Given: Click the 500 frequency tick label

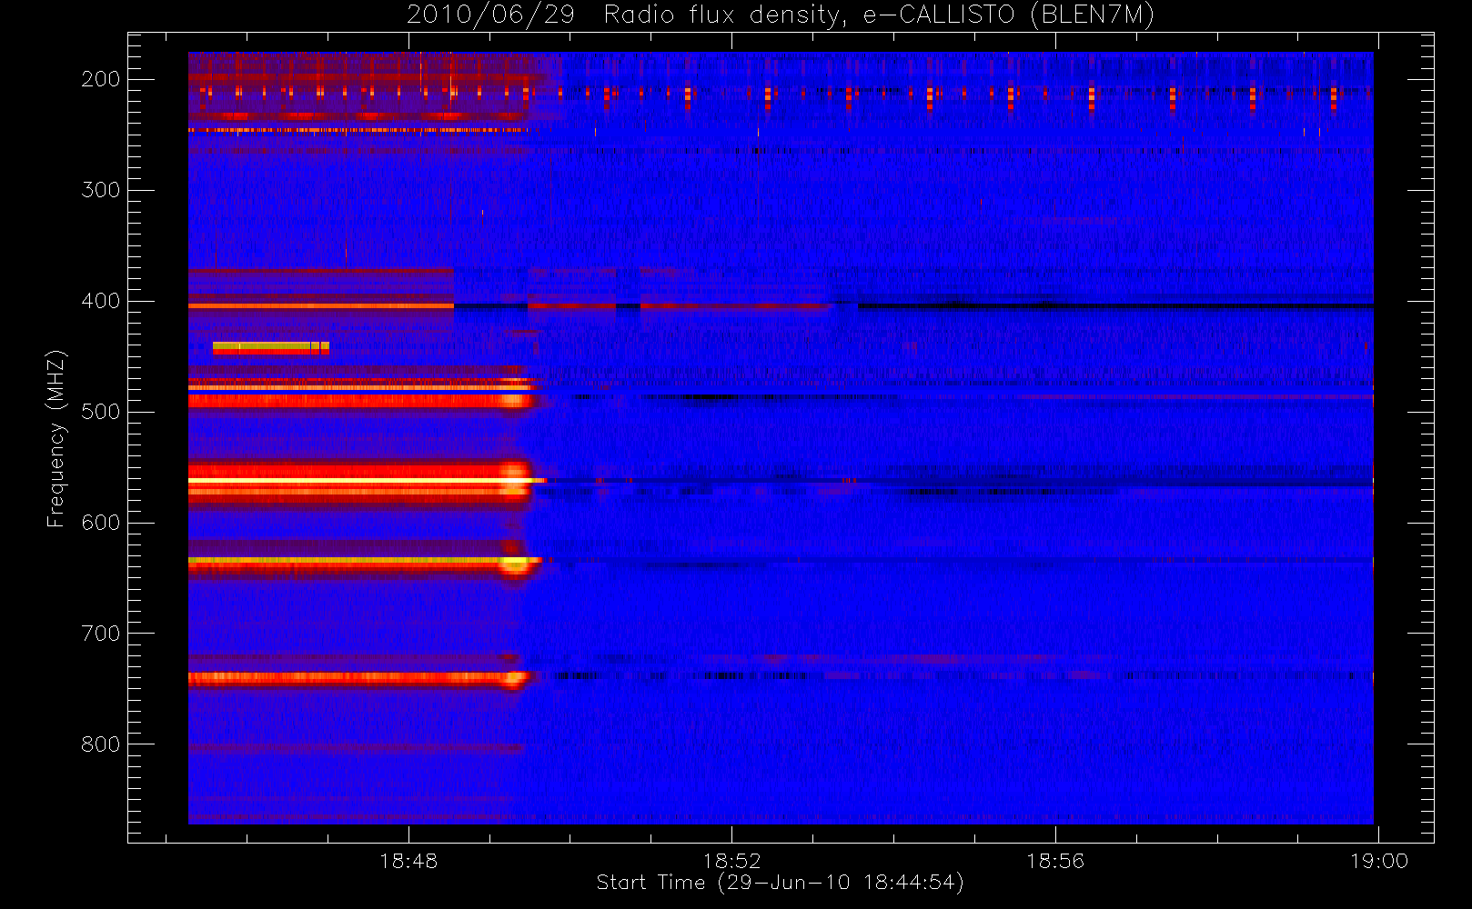Looking at the screenshot, I should pos(101,412).
